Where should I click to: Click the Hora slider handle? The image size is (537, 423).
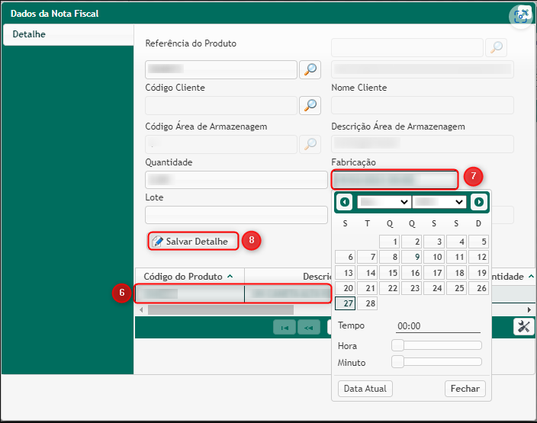click(397, 345)
